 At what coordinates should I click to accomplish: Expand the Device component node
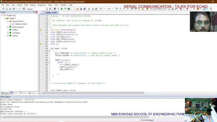8,36
